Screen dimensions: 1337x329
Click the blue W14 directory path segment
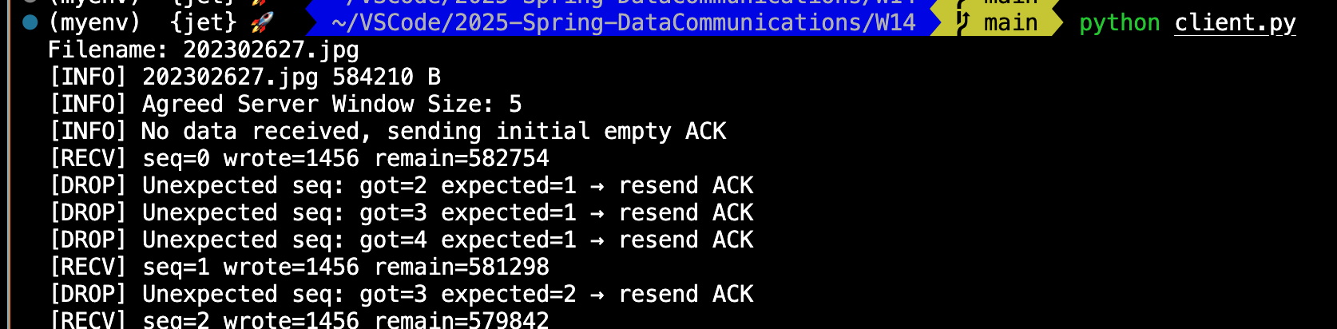(x=623, y=22)
